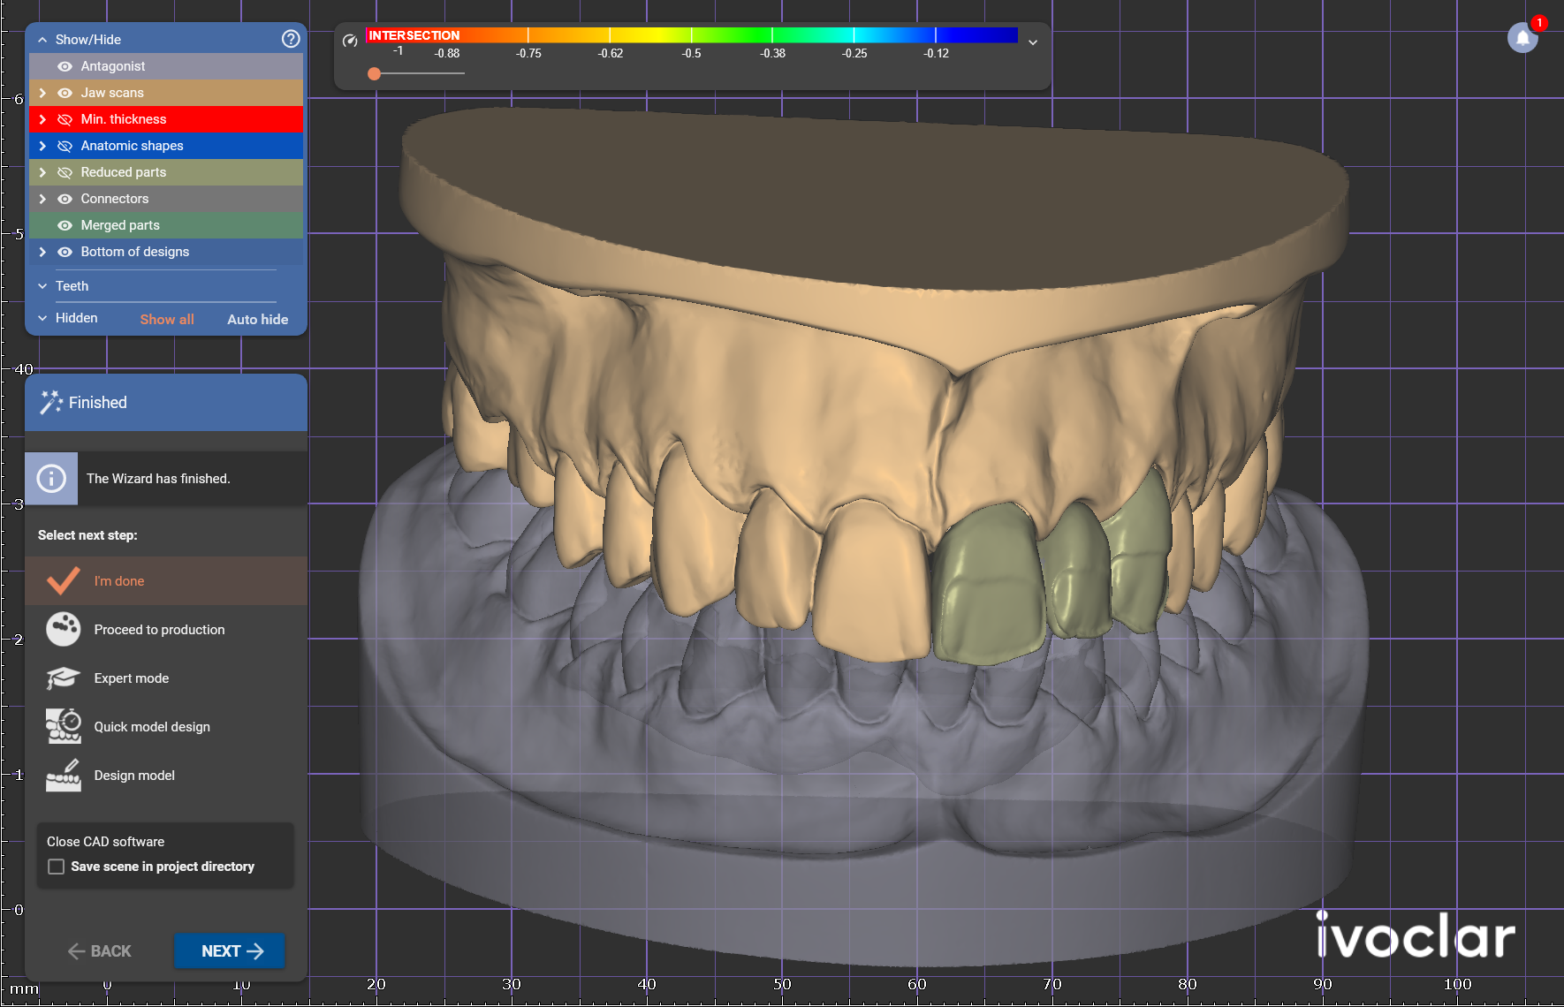The image size is (1564, 1007).
Task: Choose the Expert mode graduation cap icon
Action: [x=64, y=678]
